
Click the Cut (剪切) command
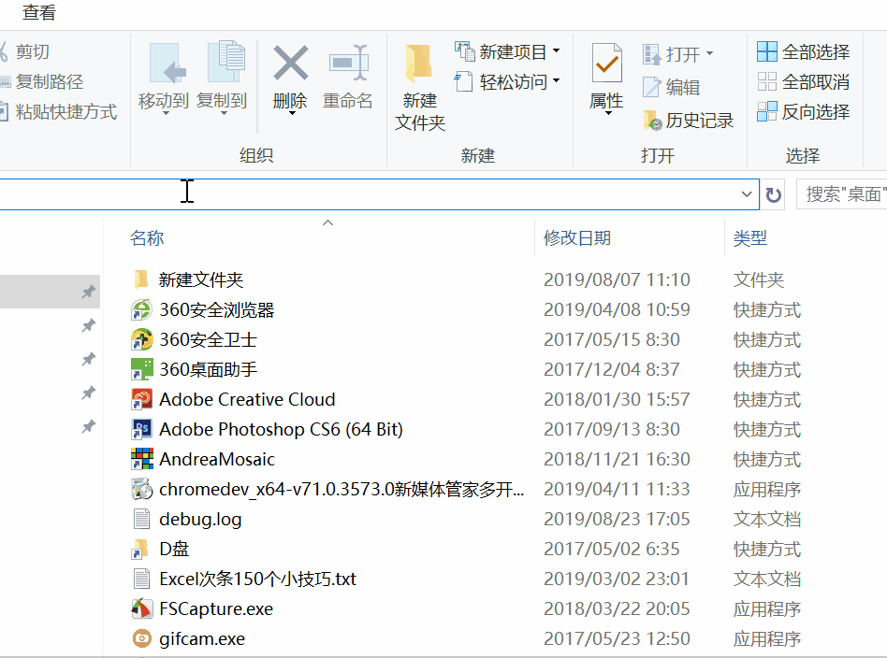pyautogui.click(x=25, y=51)
